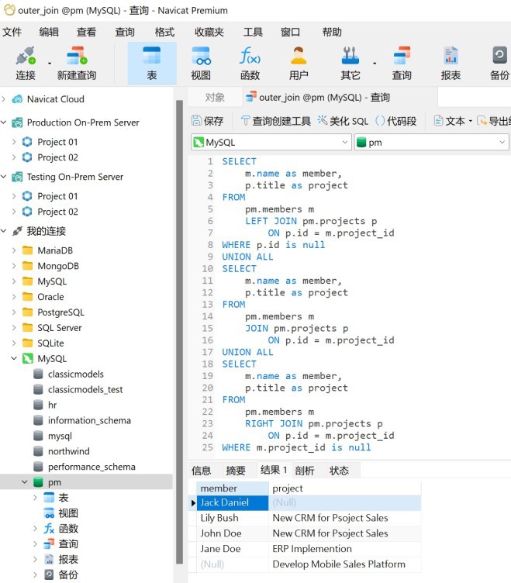Select the ERP Implemention cell
The width and height of the screenshot is (511, 583).
click(345, 549)
